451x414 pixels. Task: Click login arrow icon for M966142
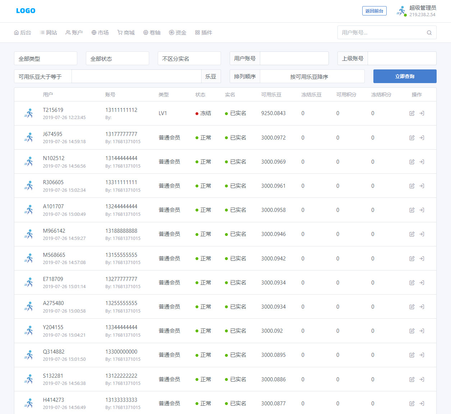[422, 234]
